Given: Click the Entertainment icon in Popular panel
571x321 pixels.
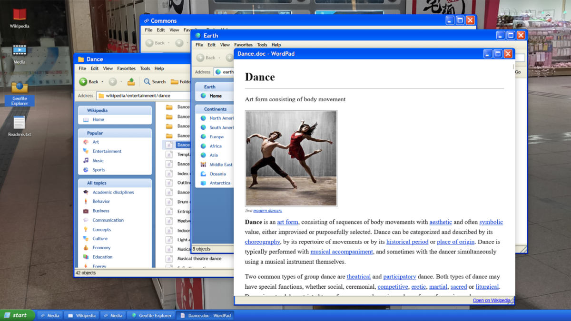Looking at the screenshot, I should [x=86, y=151].
